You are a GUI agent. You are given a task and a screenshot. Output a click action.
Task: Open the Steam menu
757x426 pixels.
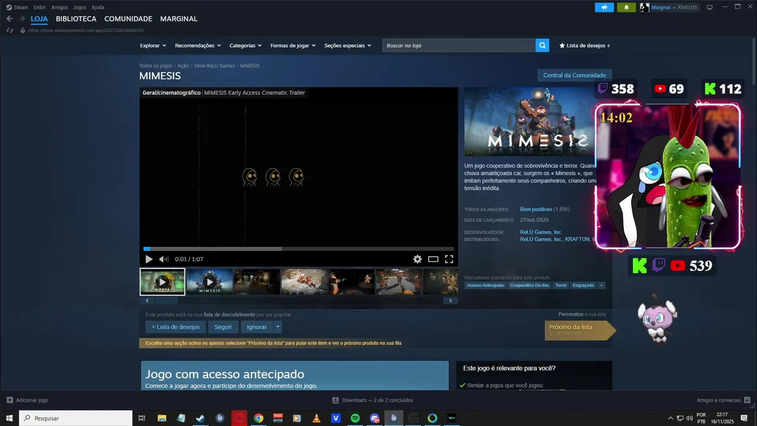click(17, 7)
